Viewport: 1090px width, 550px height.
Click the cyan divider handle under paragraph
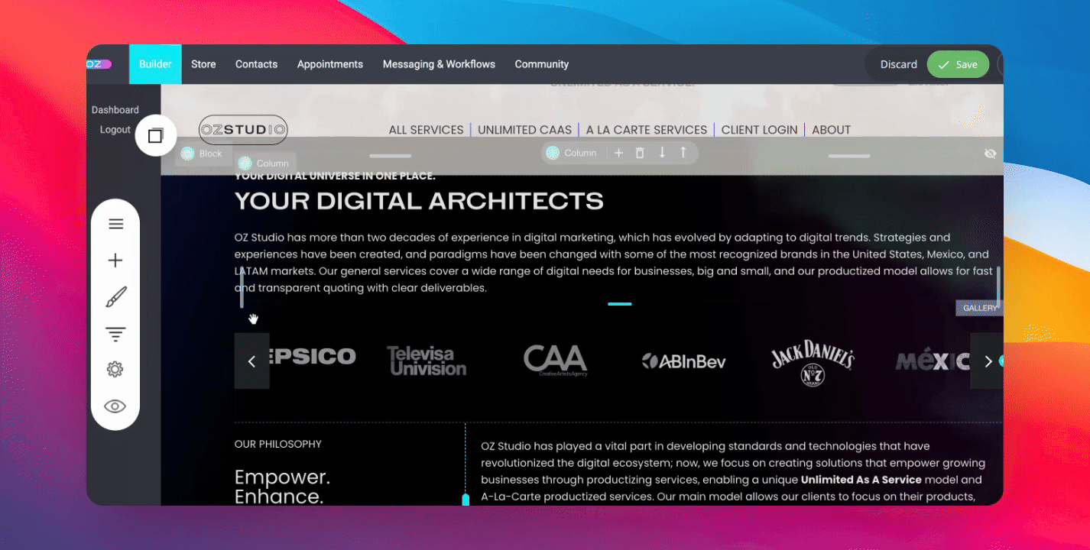620,304
